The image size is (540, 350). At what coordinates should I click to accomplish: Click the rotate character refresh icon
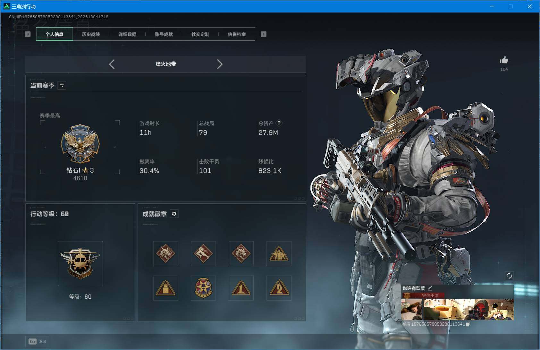pos(509,276)
